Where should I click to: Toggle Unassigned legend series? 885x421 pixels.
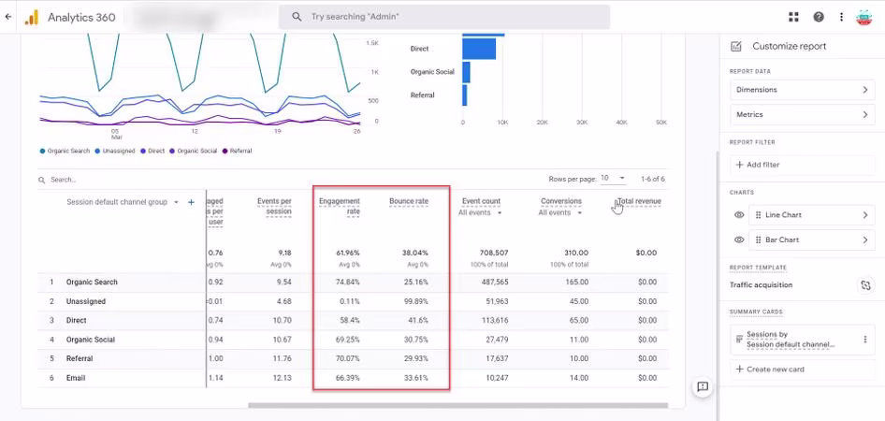tap(114, 152)
